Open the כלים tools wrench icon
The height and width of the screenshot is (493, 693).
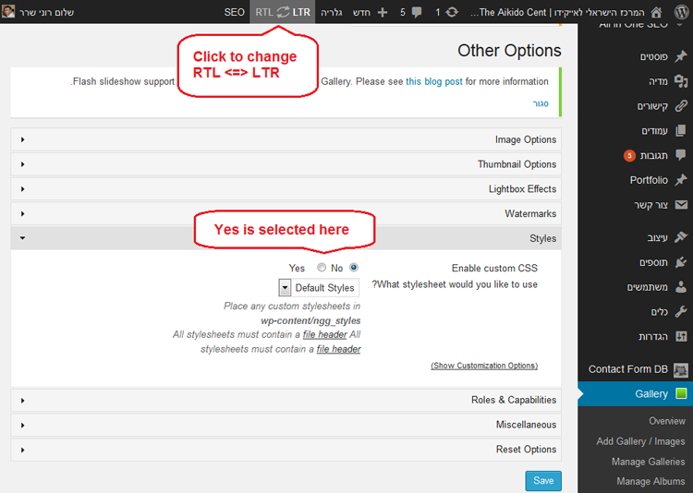681,312
